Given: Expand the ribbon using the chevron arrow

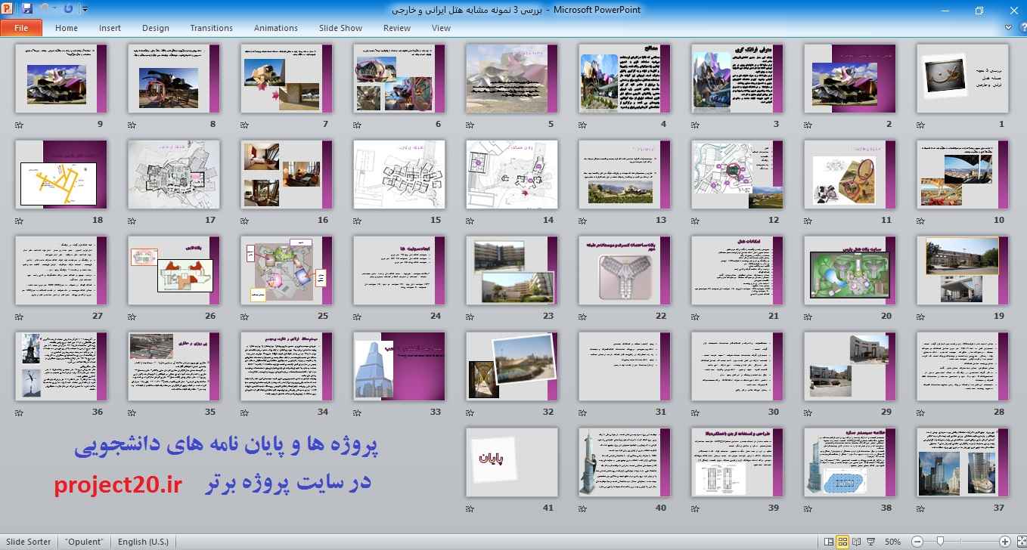Looking at the screenshot, I should click(x=1008, y=28).
